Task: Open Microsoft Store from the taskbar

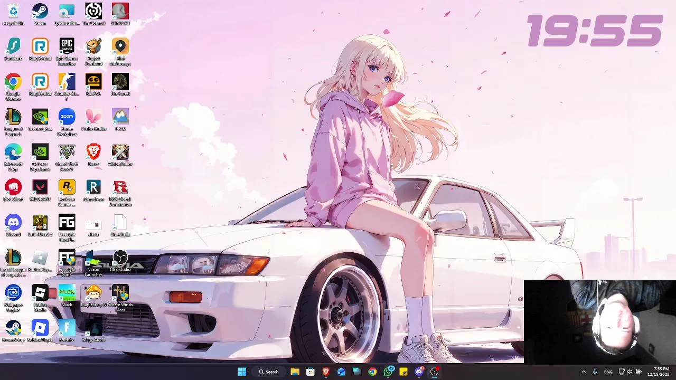Action: pos(310,372)
